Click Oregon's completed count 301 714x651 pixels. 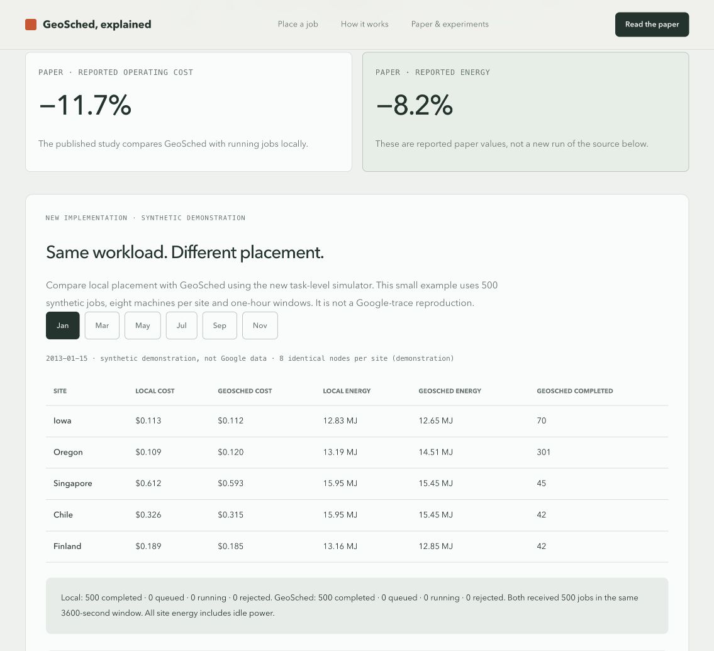[544, 452]
